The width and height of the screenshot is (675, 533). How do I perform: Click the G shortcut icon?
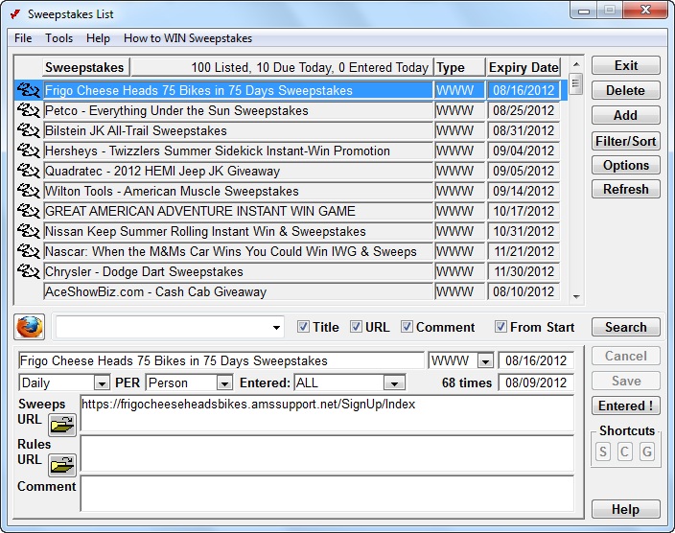646,452
